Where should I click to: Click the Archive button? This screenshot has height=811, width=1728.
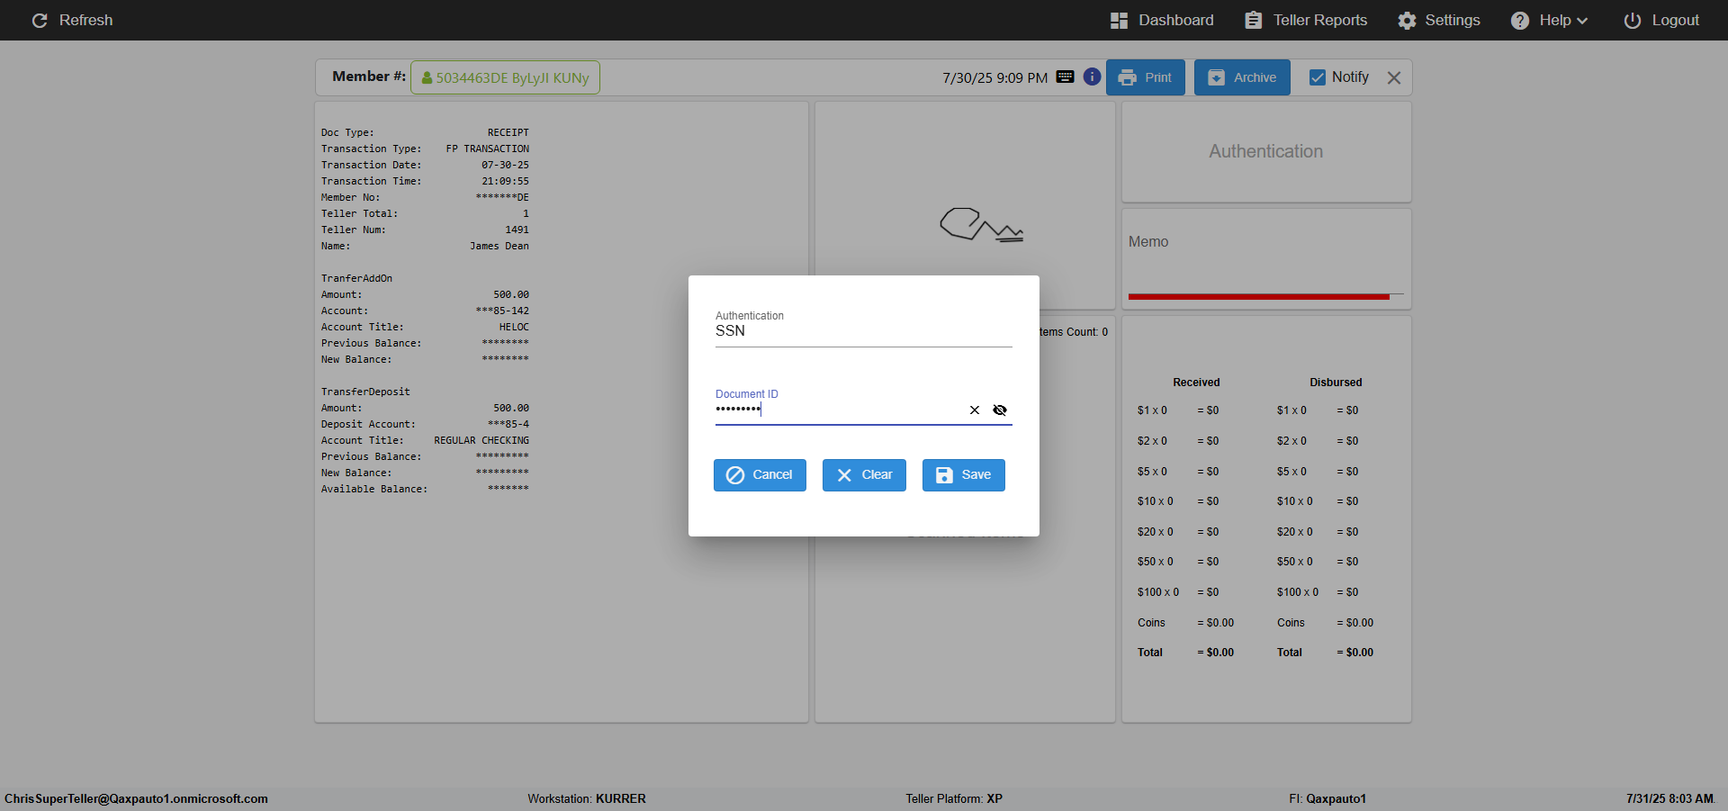pyautogui.click(x=1242, y=77)
